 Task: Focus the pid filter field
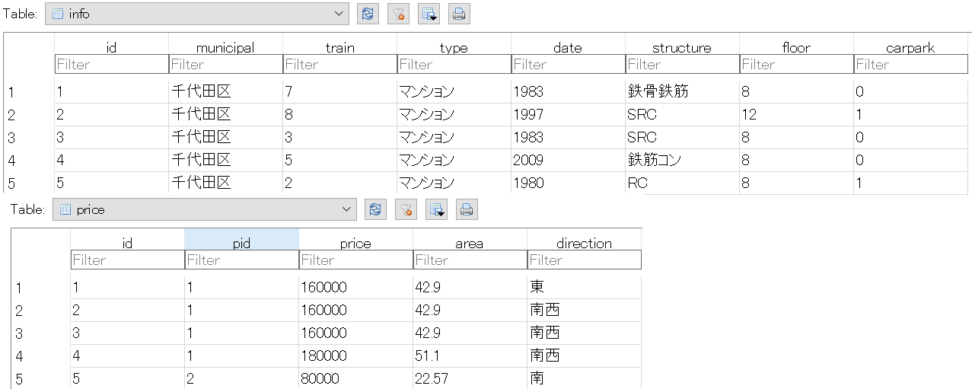coord(241,260)
